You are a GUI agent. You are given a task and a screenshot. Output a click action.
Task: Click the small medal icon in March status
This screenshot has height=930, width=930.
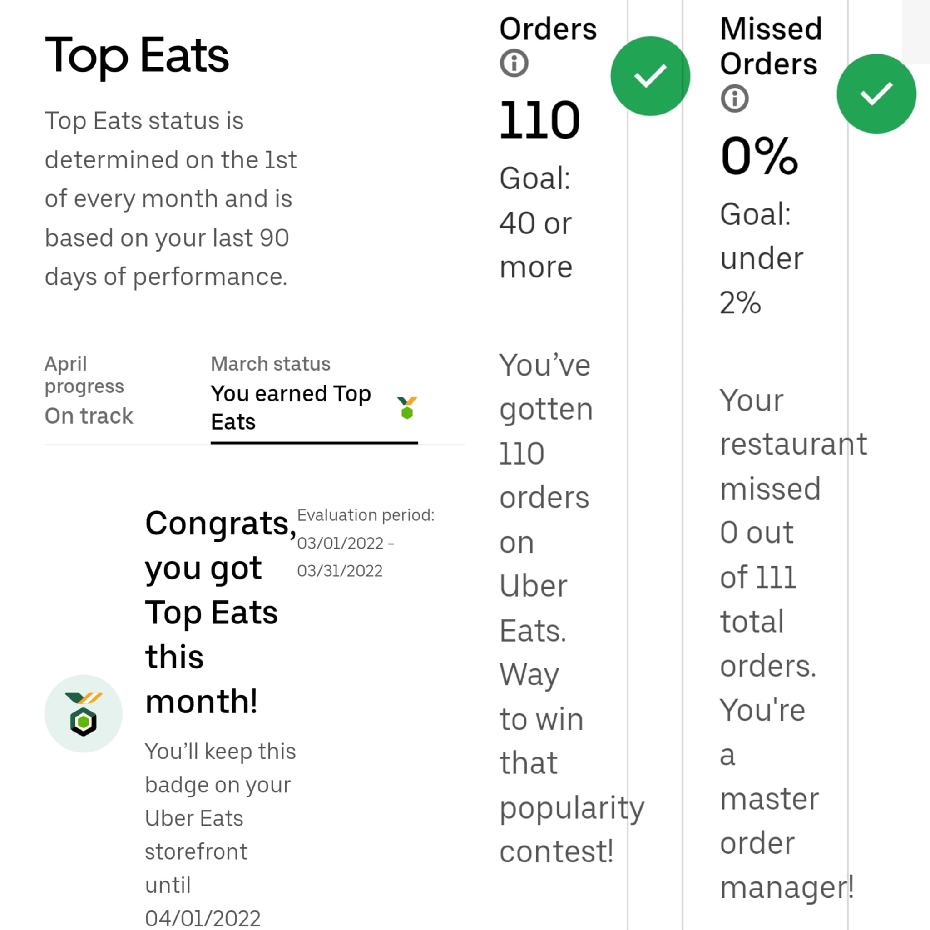(x=407, y=408)
